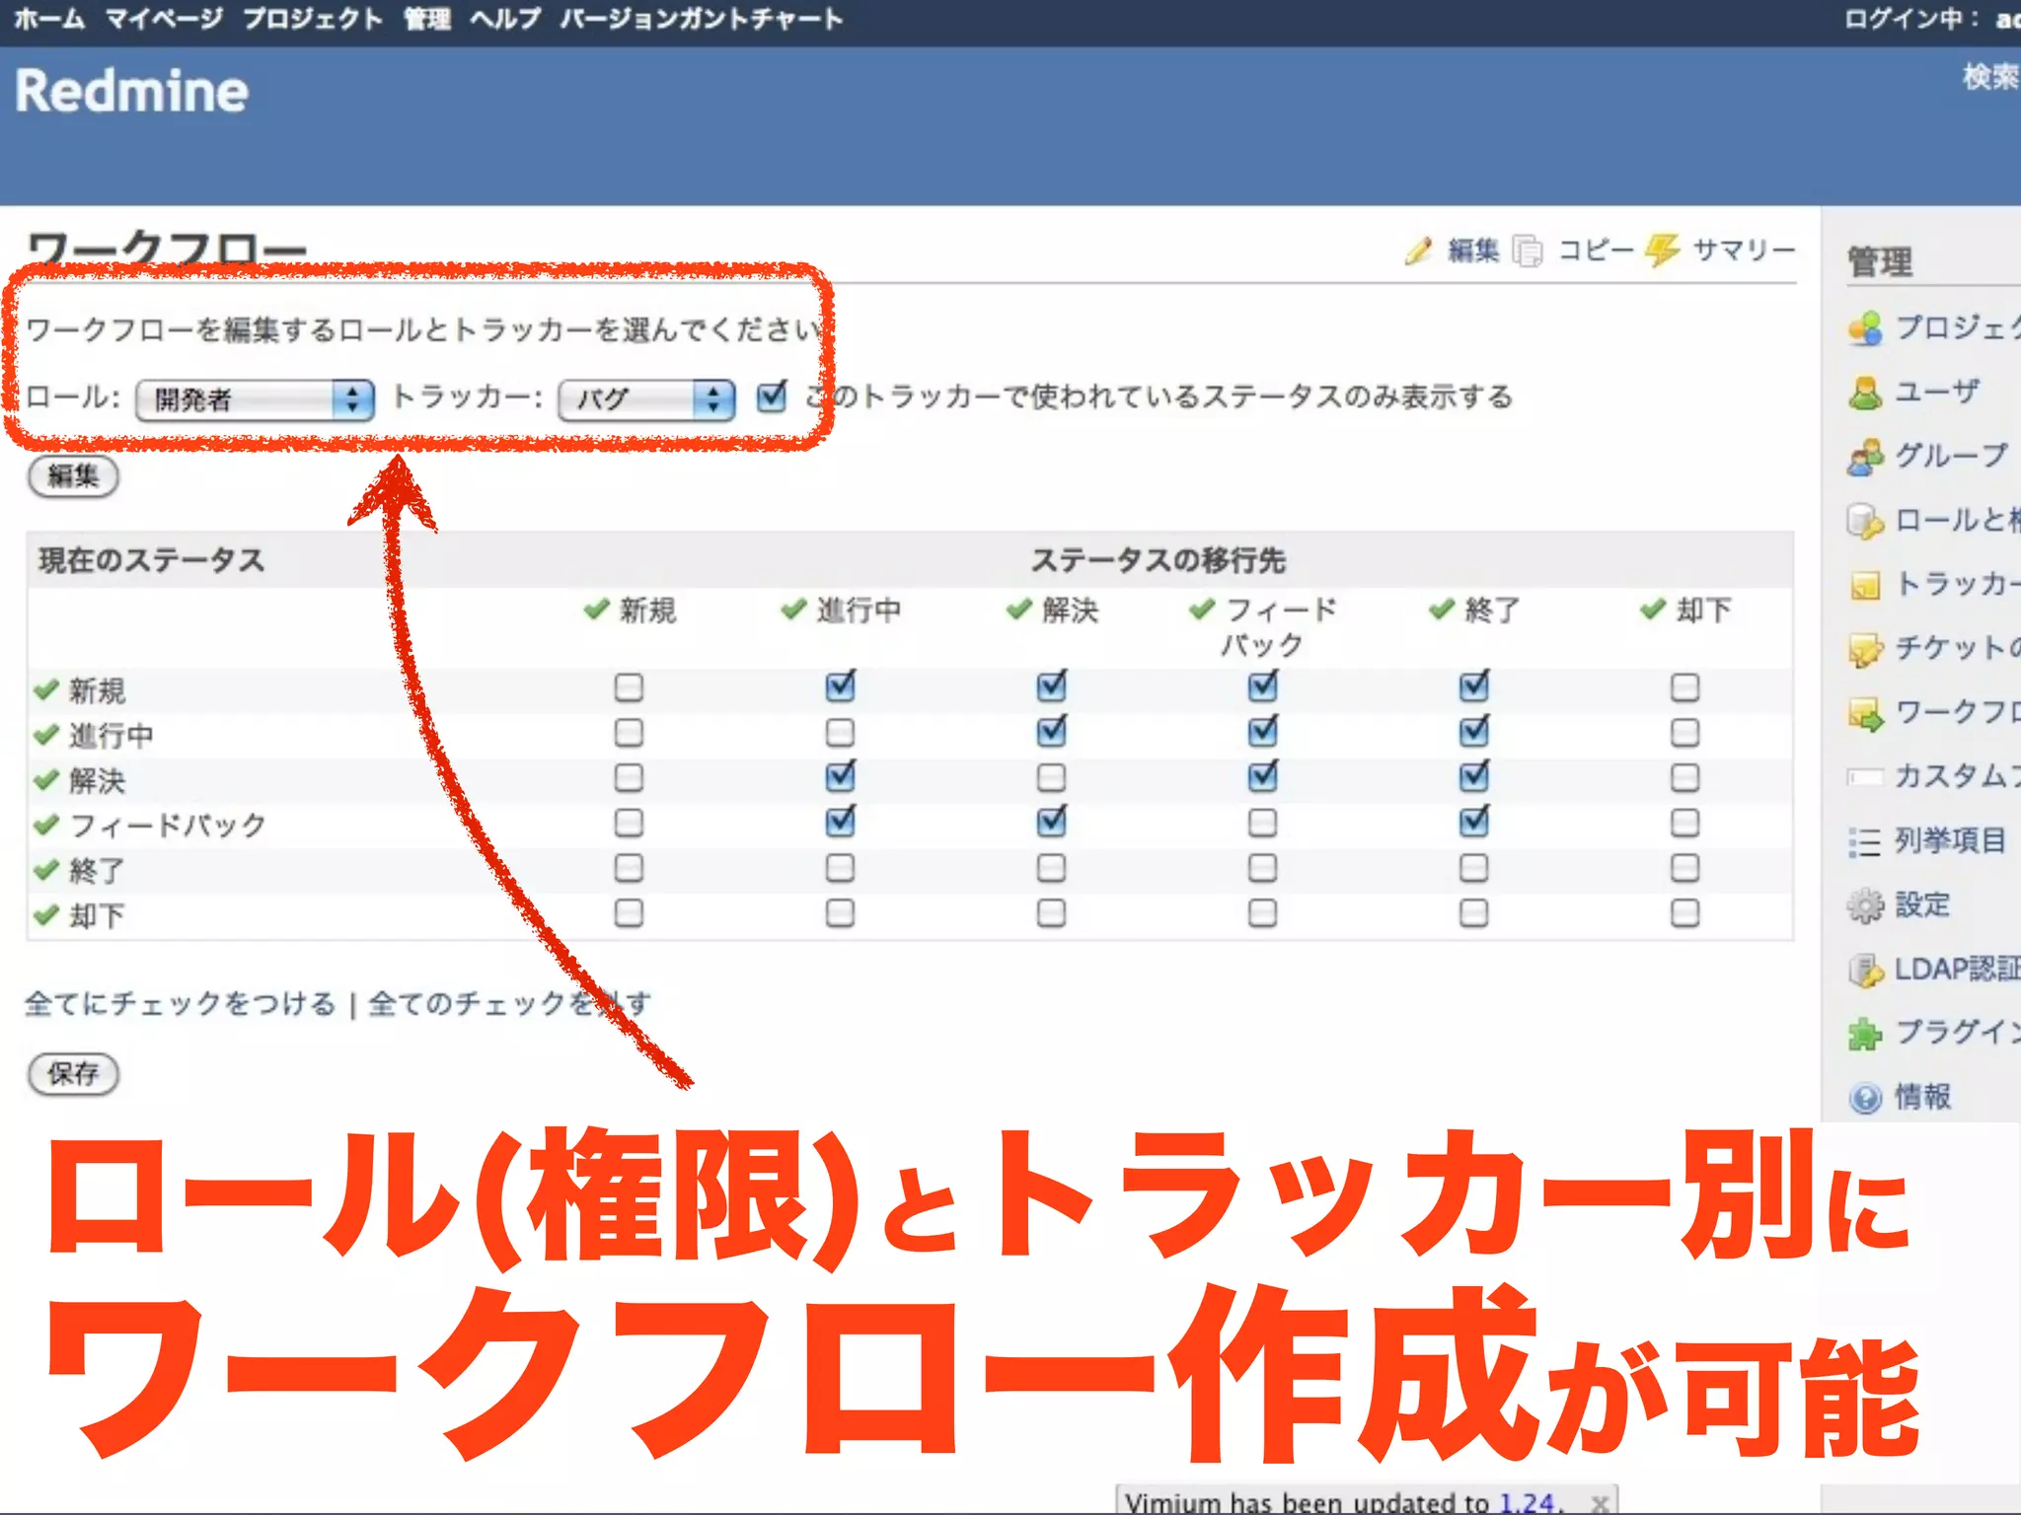This screenshot has width=2021, height=1515.
Task: Click green check beside 解決 column header
Action: tap(1019, 609)
